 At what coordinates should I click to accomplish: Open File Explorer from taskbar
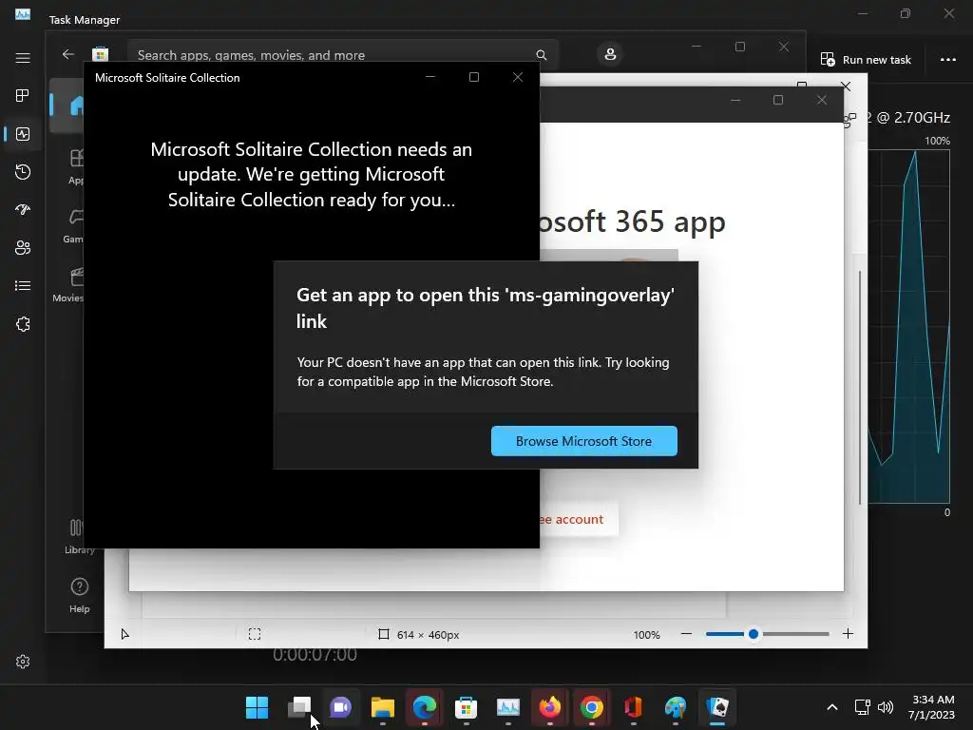tap(383, 707)
